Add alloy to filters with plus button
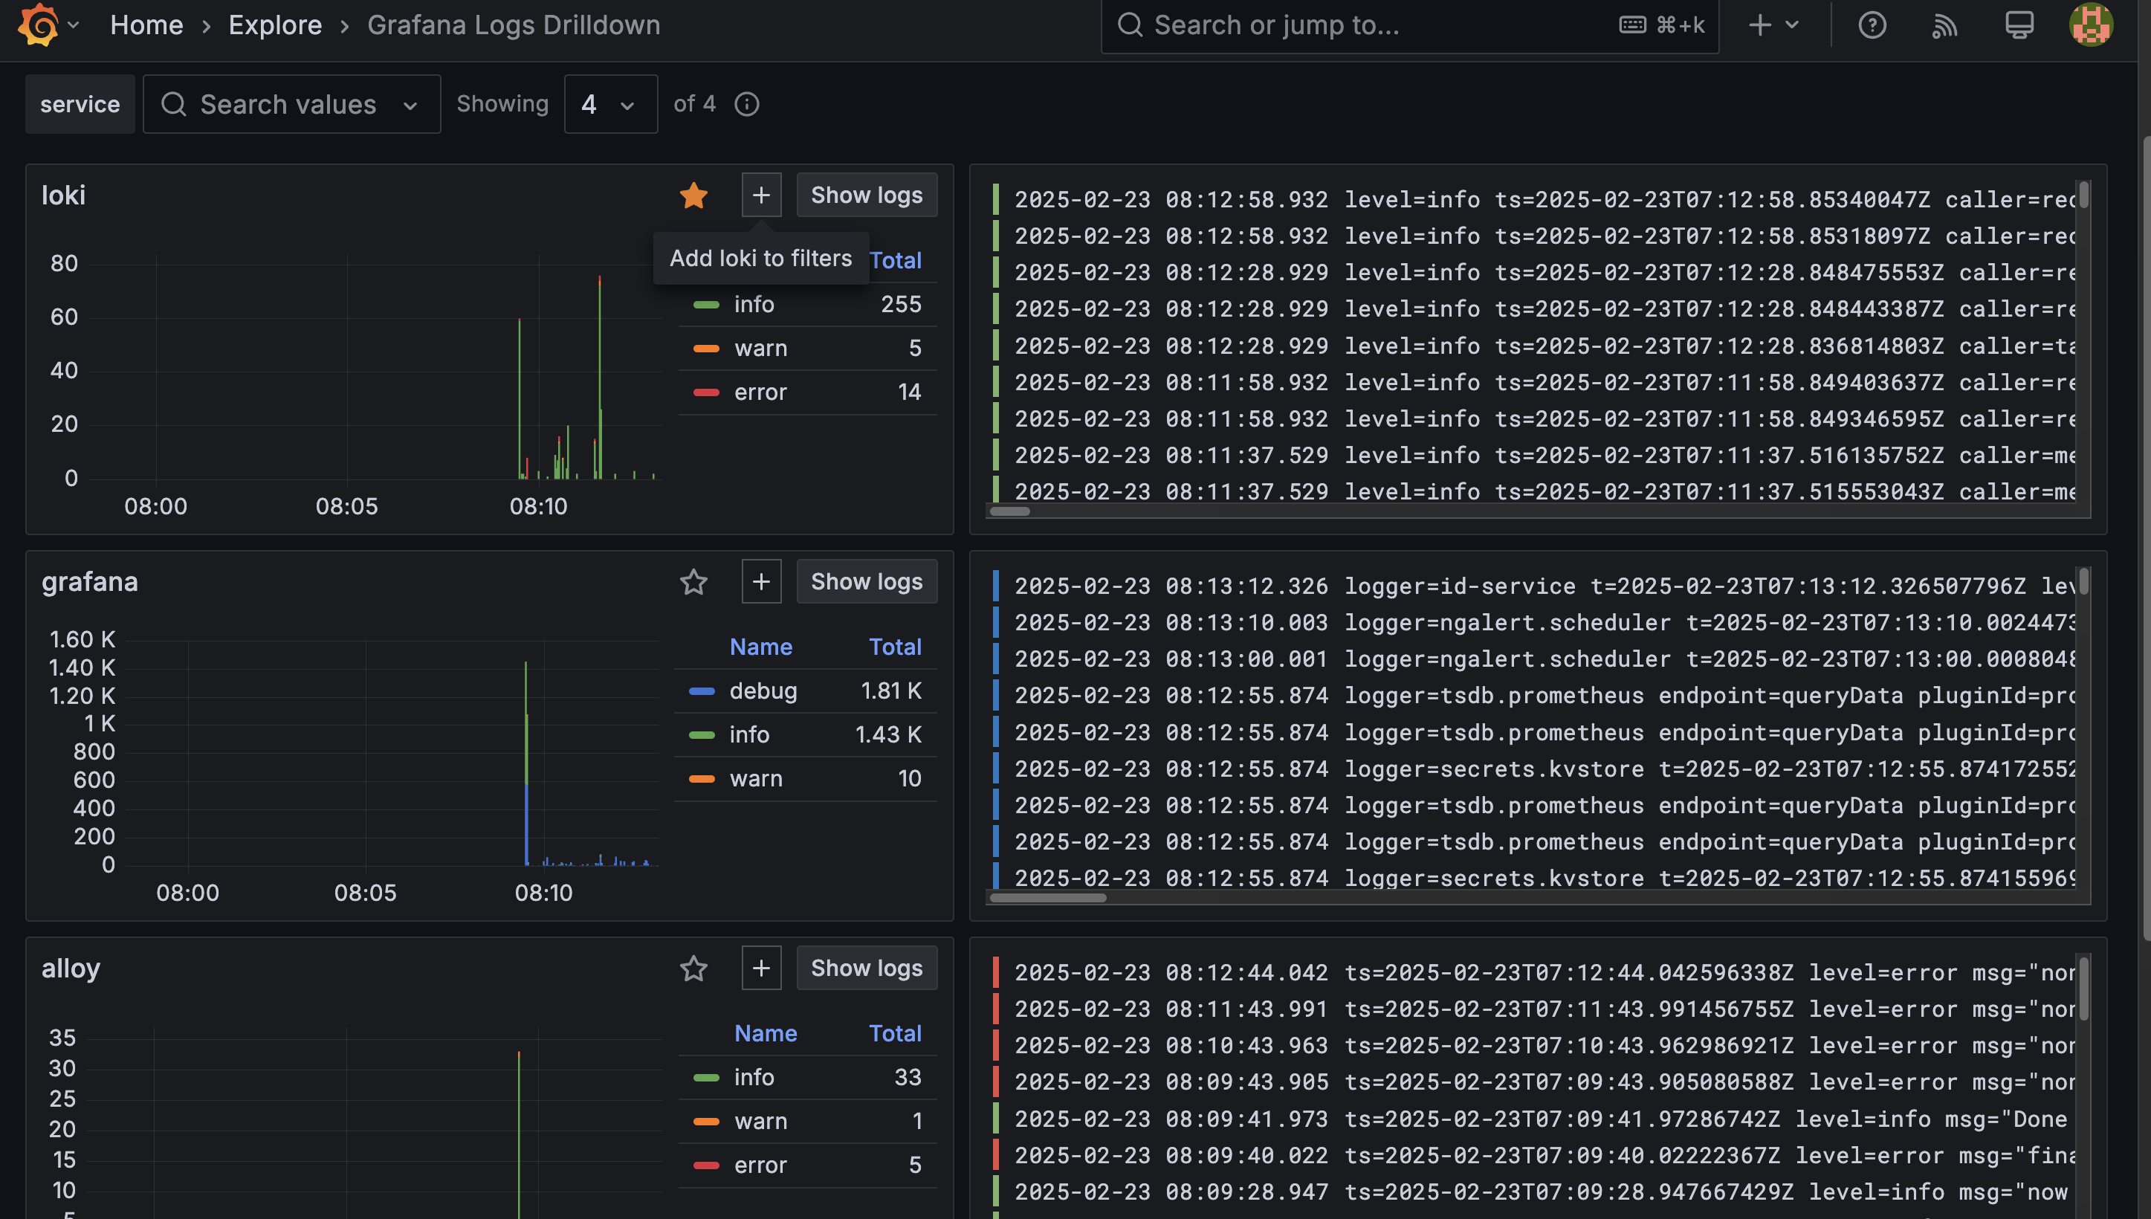2151x1219 pixels. [x=761, y=967]
